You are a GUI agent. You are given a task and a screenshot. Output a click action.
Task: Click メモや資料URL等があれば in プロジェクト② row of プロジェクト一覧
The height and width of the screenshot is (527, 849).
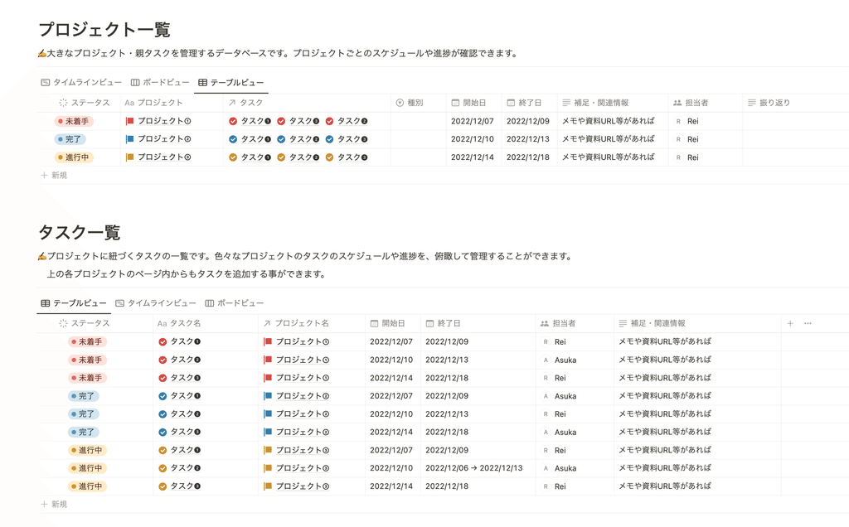tap(608, 139)
